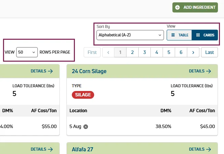Click the target icon next to 5 Aug
Viewport: 224px width, 154px height.
(86, 127)
